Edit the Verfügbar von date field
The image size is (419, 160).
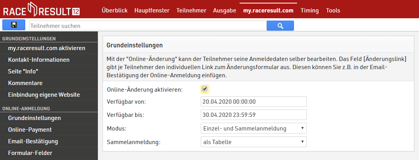point(254,102)
